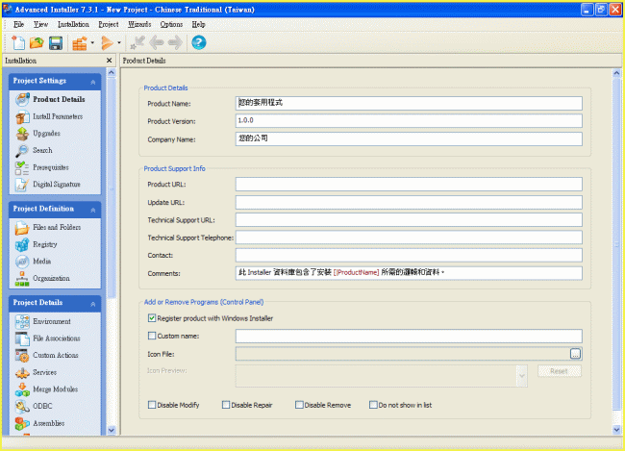Open the Registry page in the sidebar
The image size is (625, 451).
tap(45, 245)
